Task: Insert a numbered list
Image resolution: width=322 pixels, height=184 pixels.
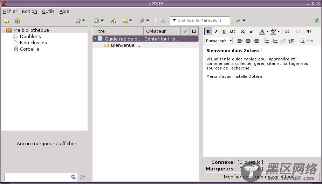Action: point(275,41)
